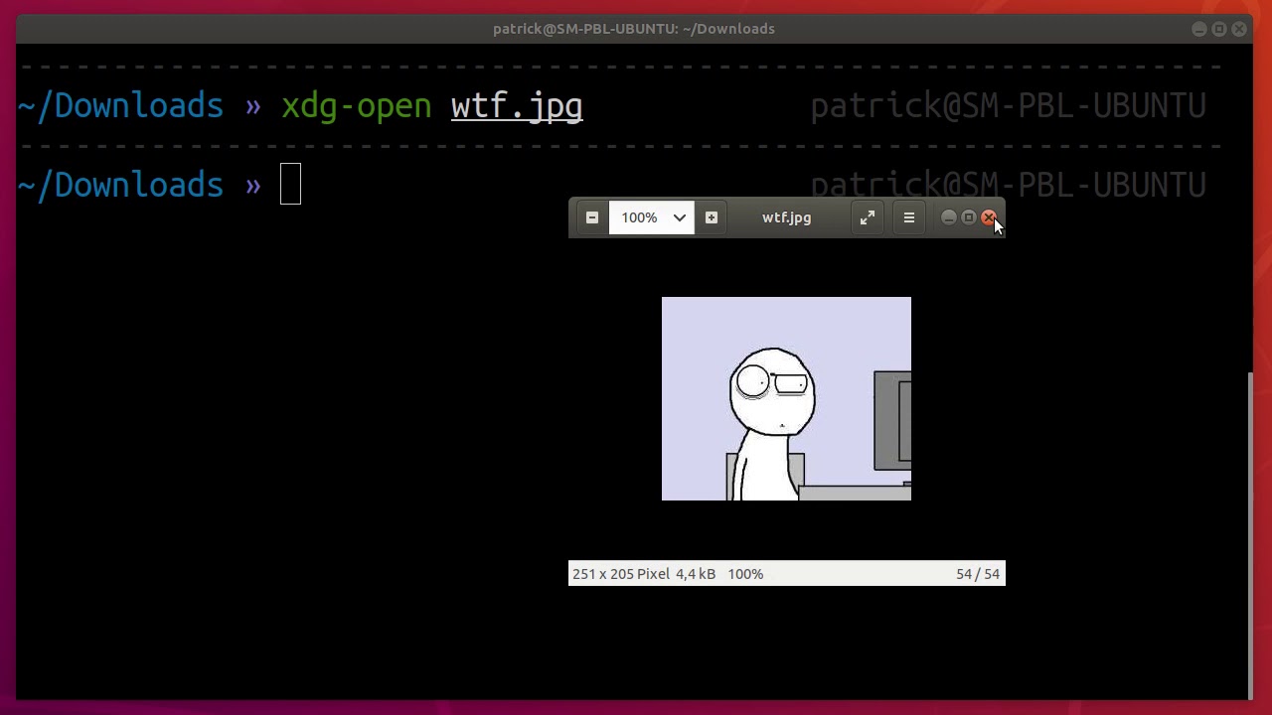This screenshot has height=715, width=1272.
Task: Maximize the terminal window
Action: 1219,29
